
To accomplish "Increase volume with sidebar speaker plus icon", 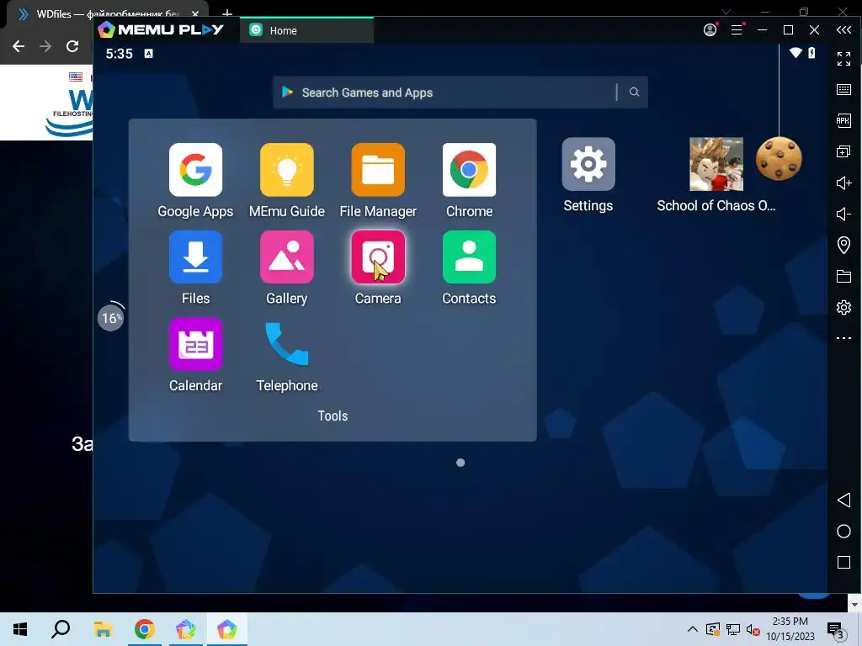I will (843, 183).
